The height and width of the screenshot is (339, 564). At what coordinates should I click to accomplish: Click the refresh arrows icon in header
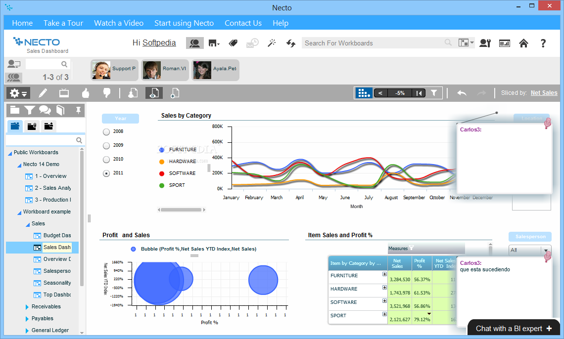pos(290,43)
